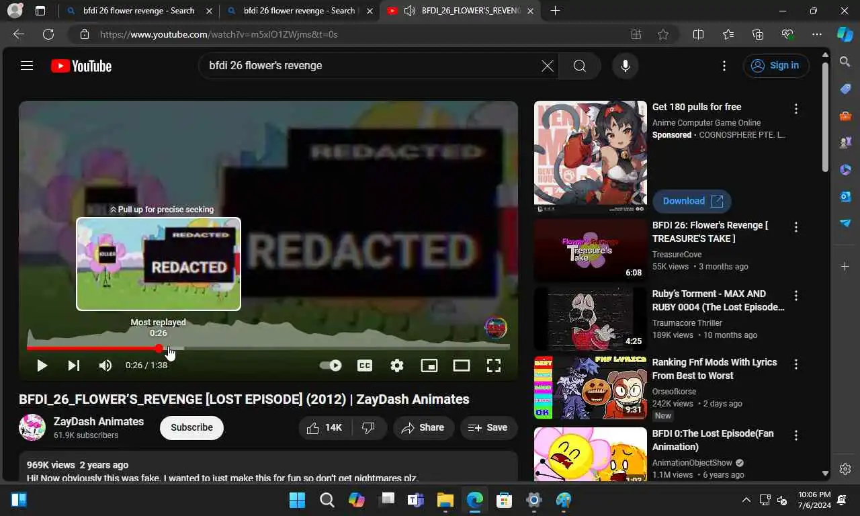Save video to a playlist

pyautogui.click(x=488, y=427)
